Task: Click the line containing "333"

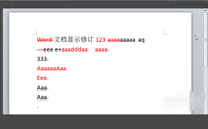Action: tap(42, 59)
